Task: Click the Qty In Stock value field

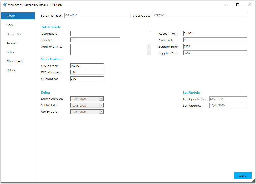Action: (x=87, y=66)
